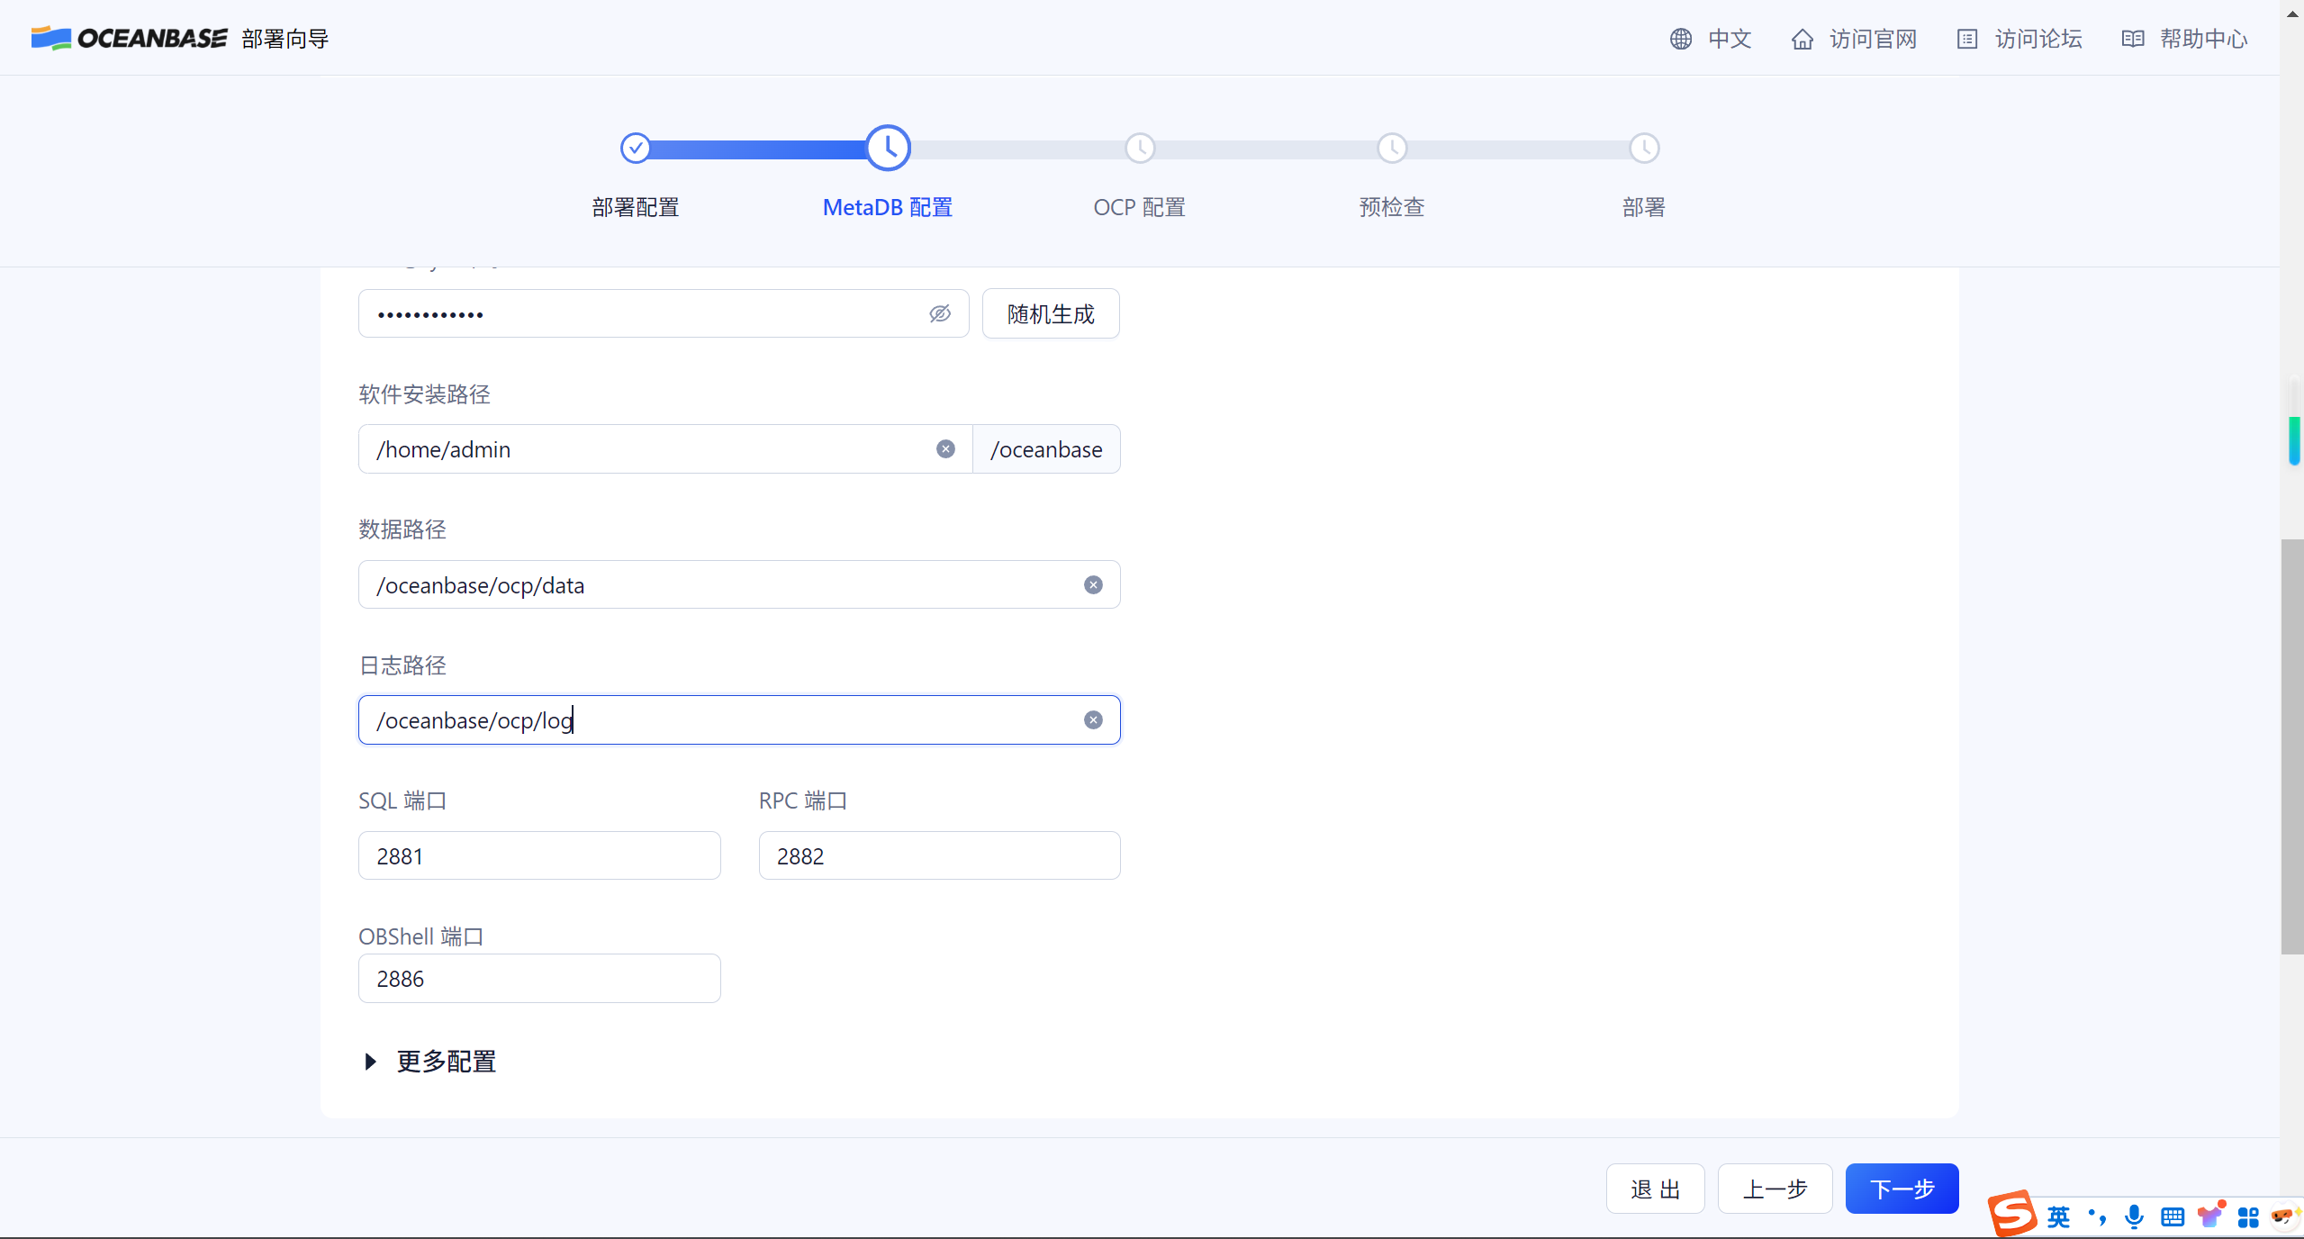
Task: Clear the software install path field
Action: coord(945,448)
